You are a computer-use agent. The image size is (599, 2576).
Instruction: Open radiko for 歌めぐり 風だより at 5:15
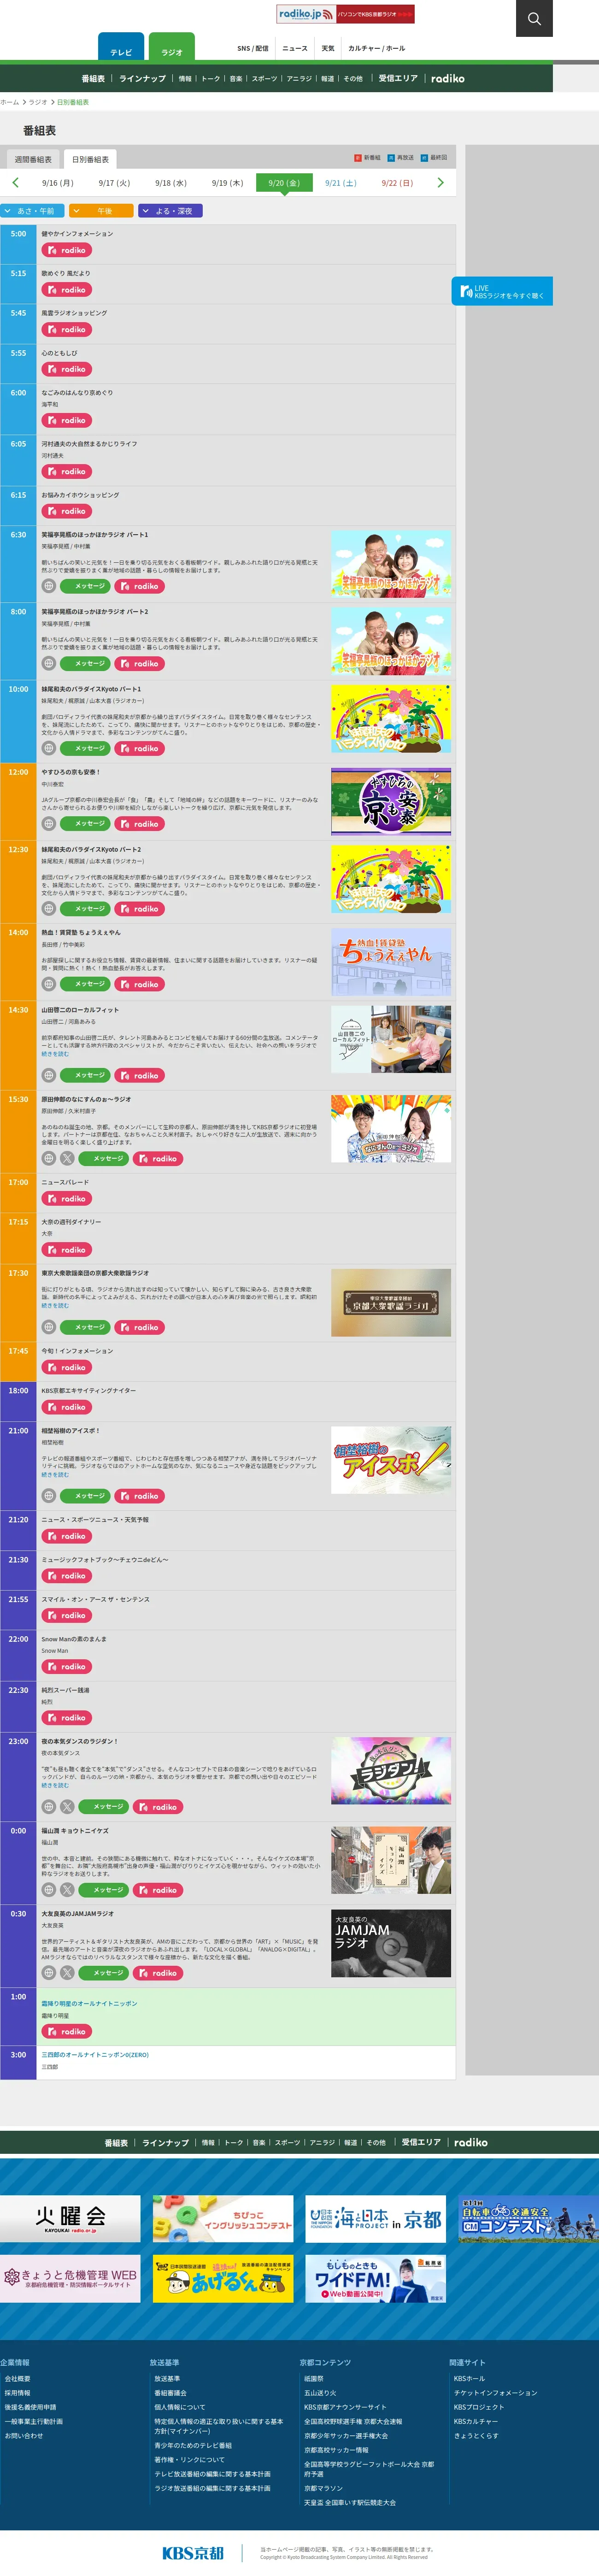point(66,290)
